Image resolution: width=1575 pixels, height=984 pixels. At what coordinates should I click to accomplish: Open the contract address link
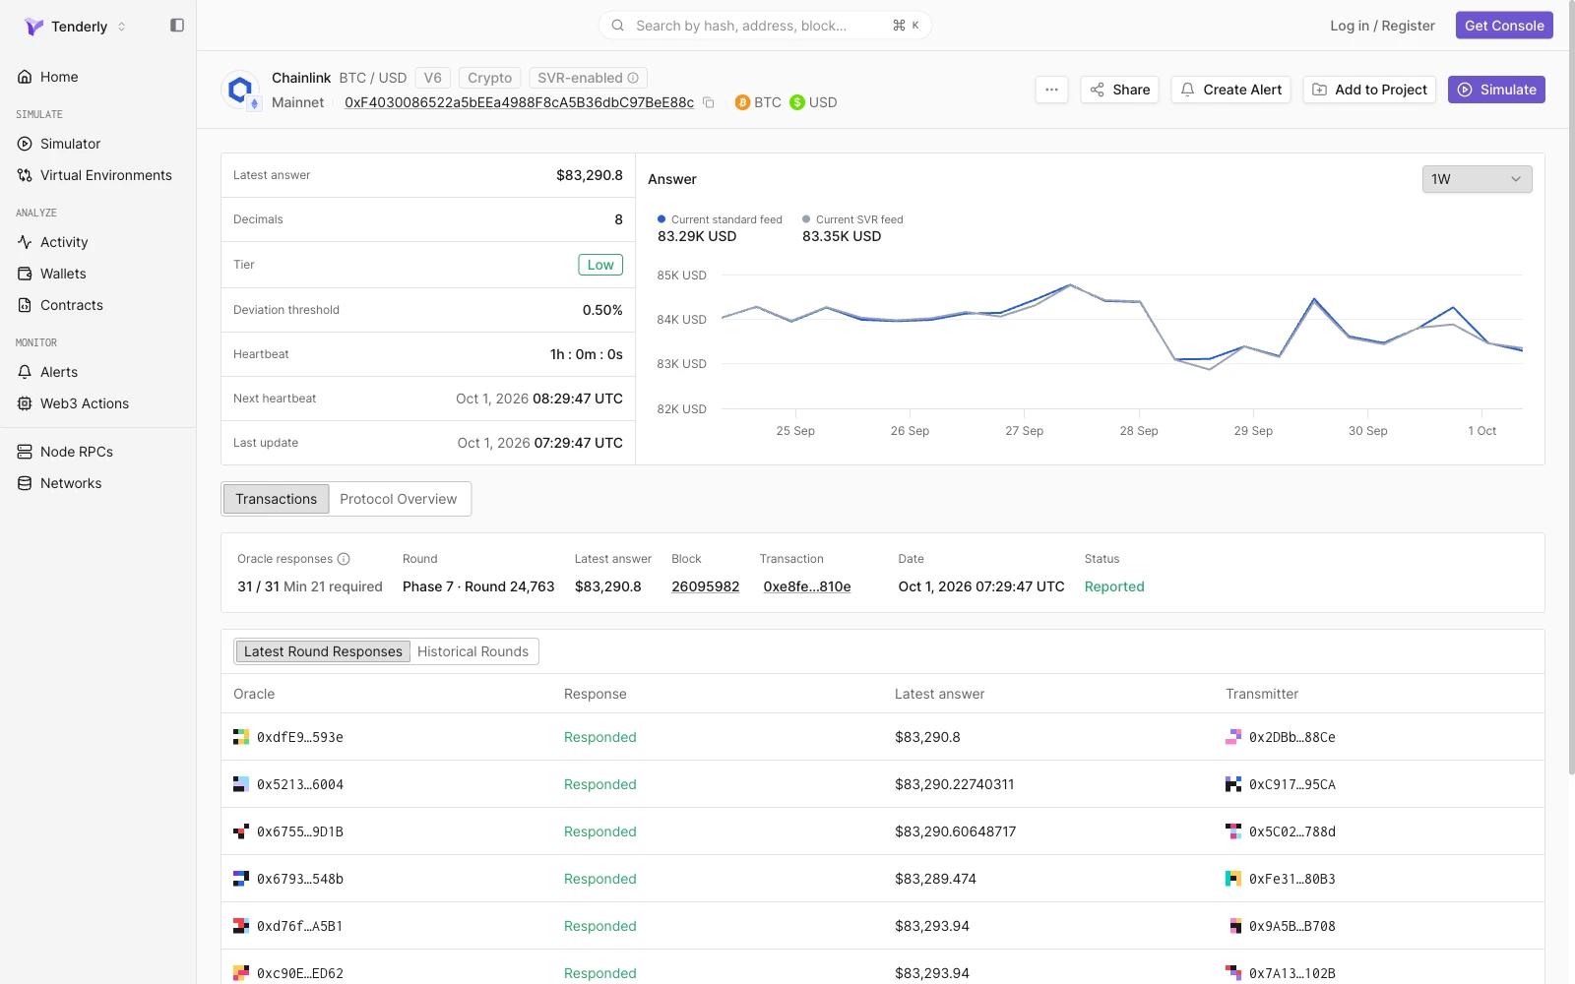(519, 102)
